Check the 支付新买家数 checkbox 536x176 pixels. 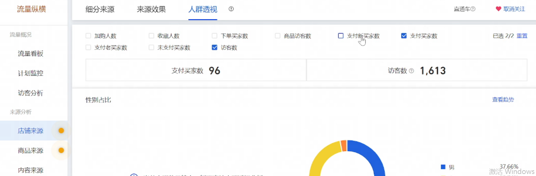click(x=341, y=36)
